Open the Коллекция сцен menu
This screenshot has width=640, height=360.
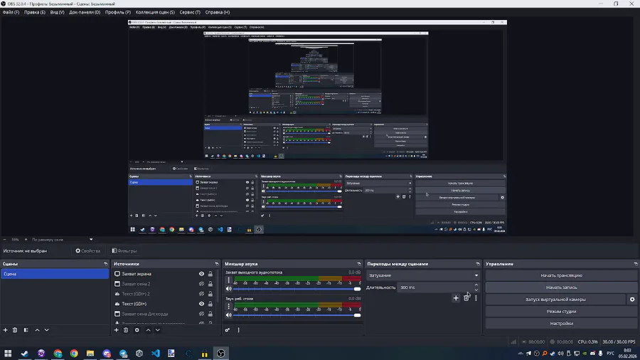(155, 12)
